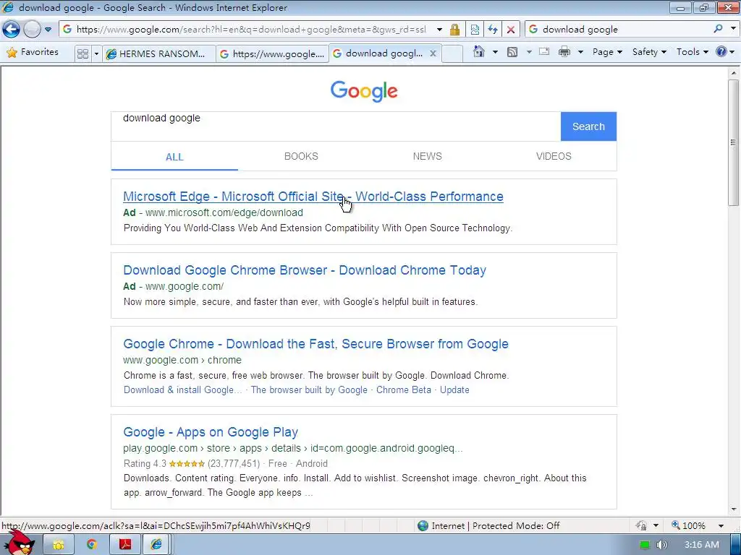Open Google Chrome Fast Secure Browser result
The width and height of the screenshot is (741, 555).
click(316, 343)
